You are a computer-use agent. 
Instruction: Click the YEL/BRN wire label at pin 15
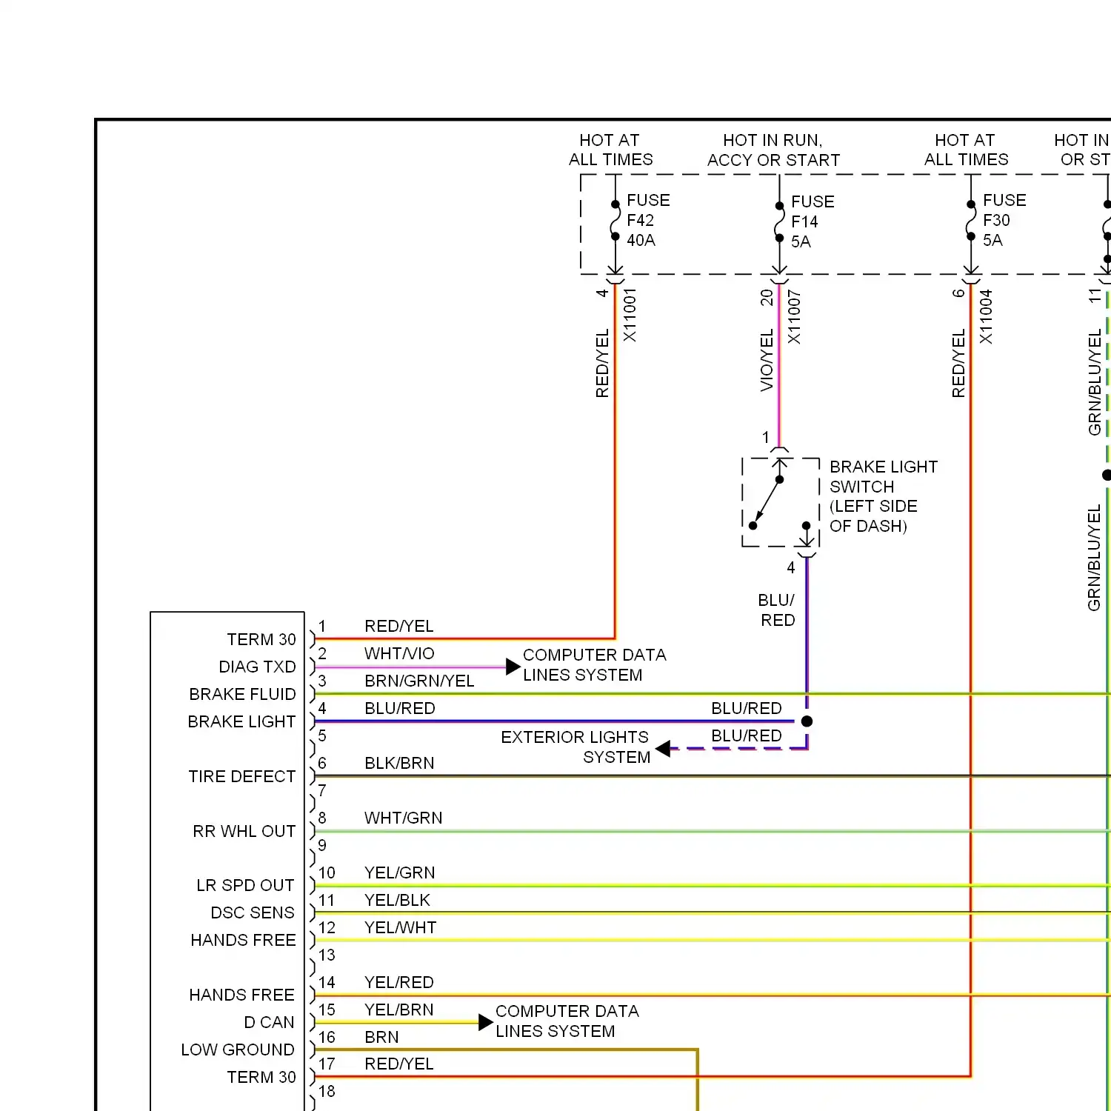(398, 1010)
